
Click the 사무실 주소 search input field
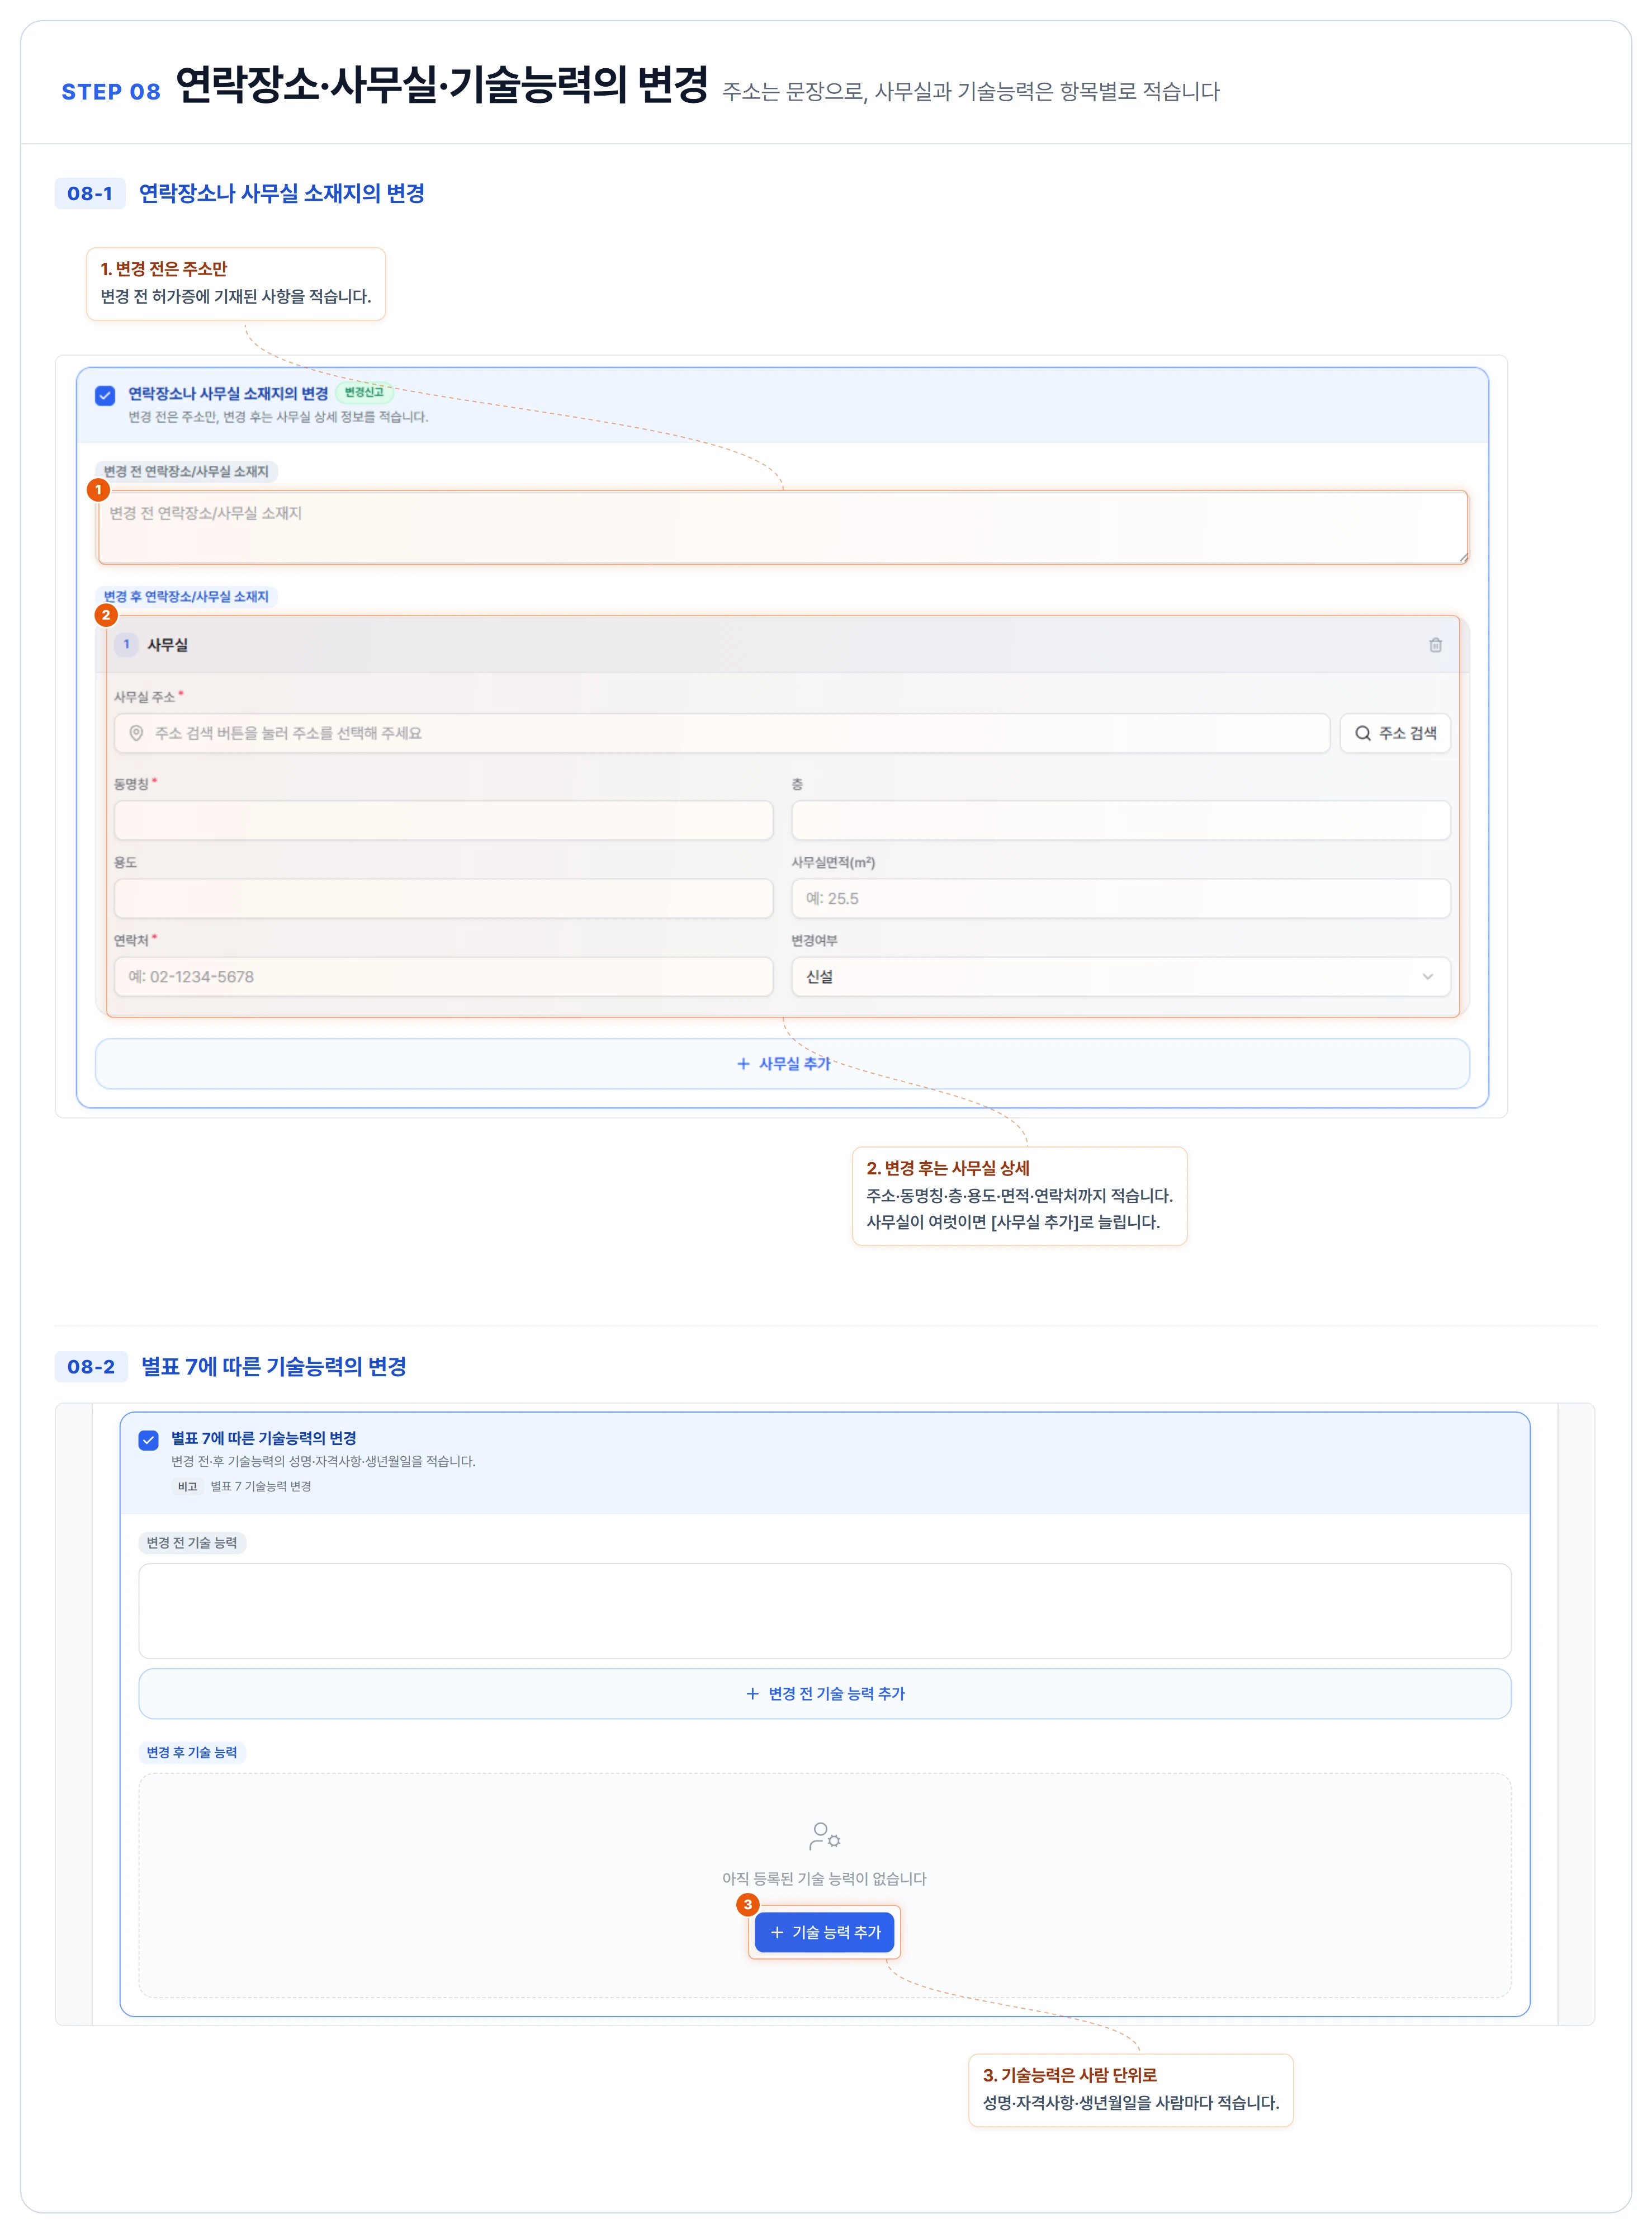721,733
